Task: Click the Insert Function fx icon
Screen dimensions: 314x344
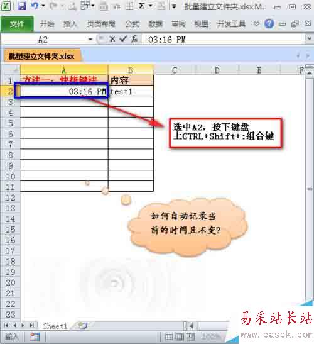Action: coord(134,39)
